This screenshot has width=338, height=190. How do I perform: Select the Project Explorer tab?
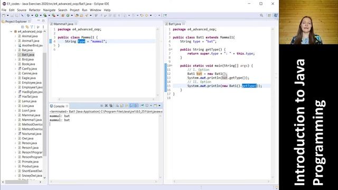tap(15, 22)
